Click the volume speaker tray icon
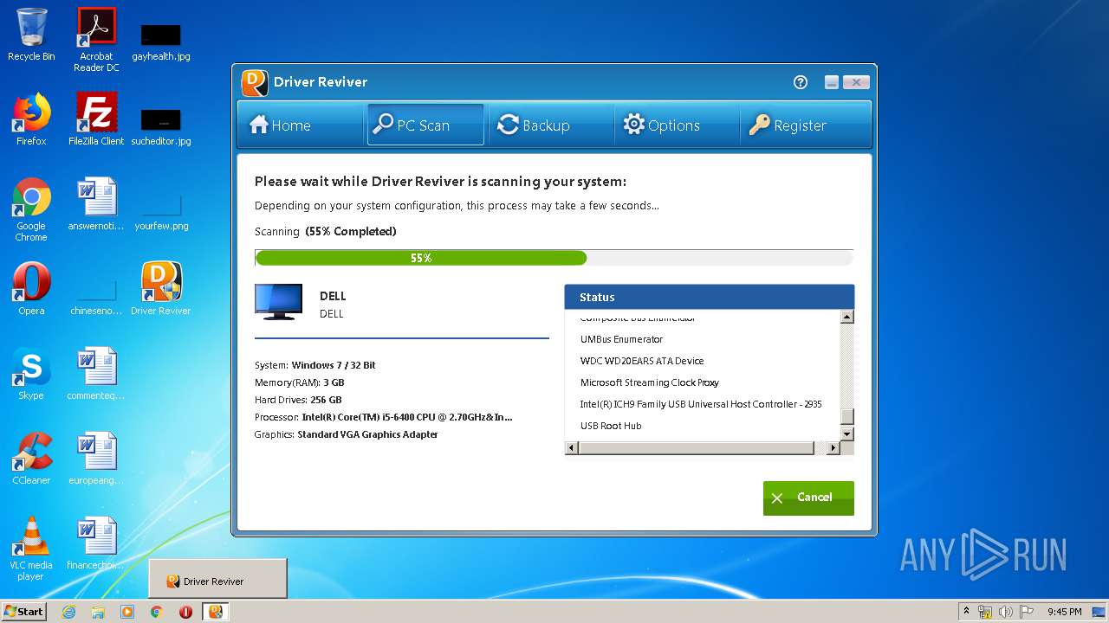 (x=1006, y=612)
